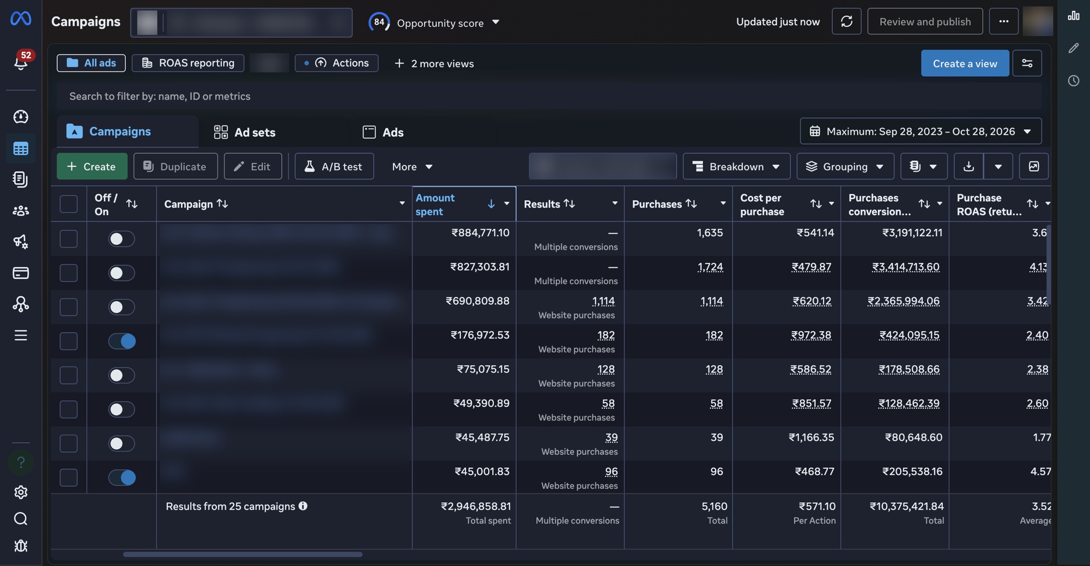Open the export download icon
This screenshot has width=1090, height=566.
tap(968, 166)
